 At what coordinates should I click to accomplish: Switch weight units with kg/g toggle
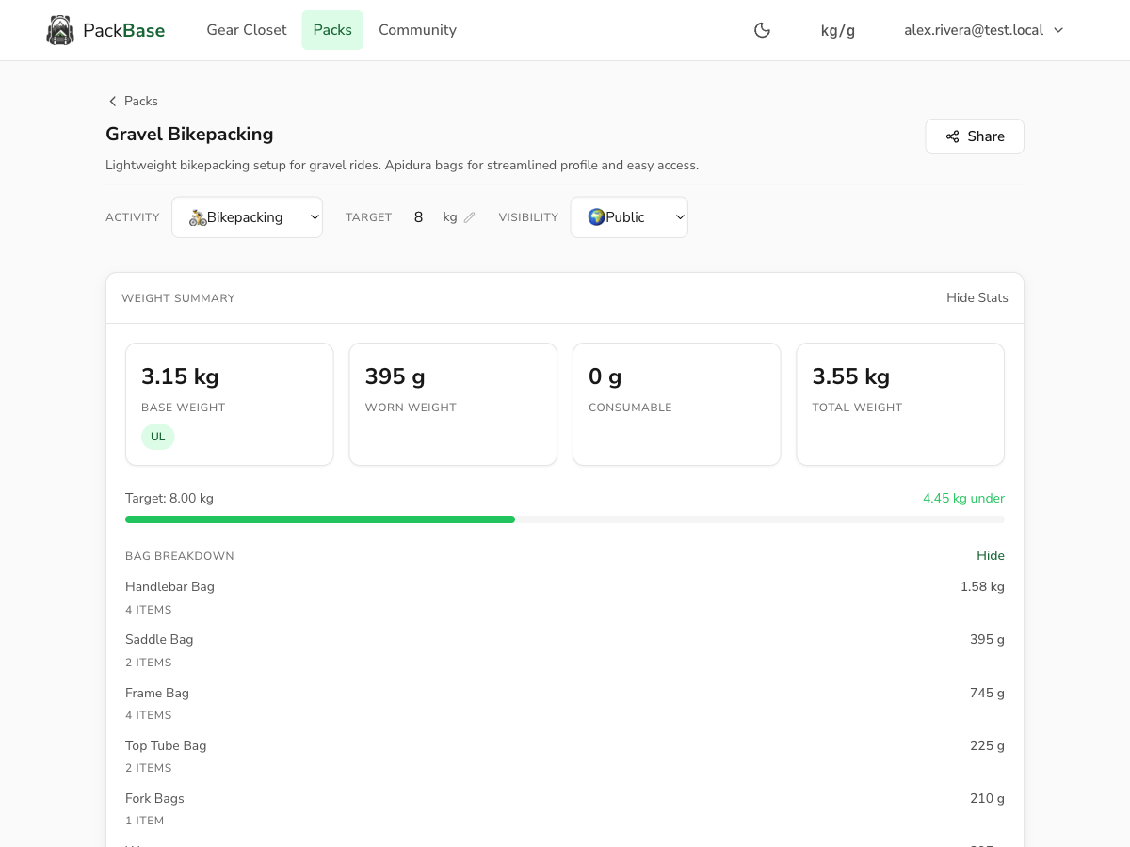click(x=838, y=30)
